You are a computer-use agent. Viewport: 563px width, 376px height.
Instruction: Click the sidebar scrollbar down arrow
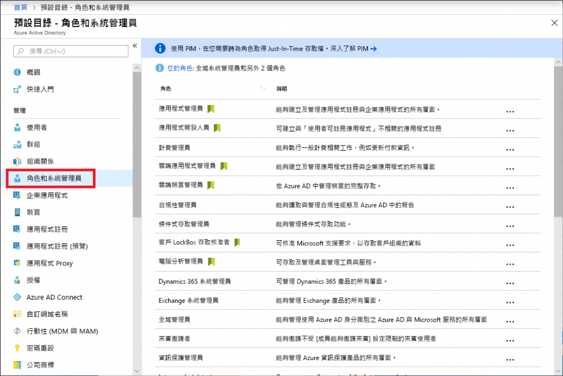pyautogui.click(x=137, y=371)
